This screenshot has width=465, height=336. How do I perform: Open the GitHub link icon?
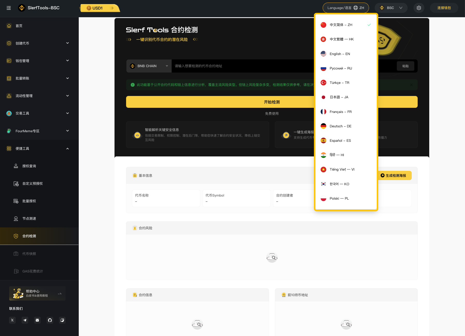(50, 320)
